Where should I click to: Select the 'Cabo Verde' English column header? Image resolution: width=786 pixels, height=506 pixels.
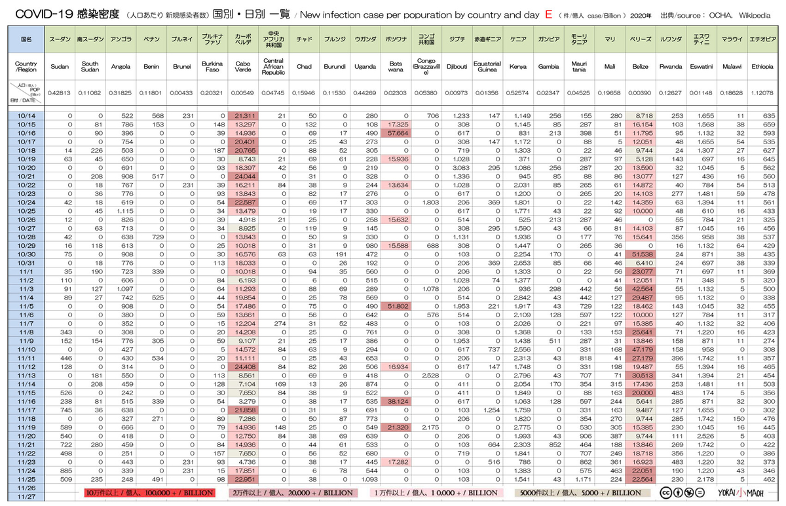tap(242, 67)
